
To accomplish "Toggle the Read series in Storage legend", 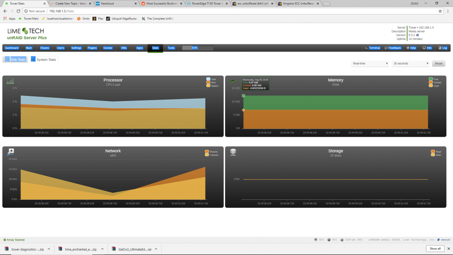I will [x=436, y=152].
